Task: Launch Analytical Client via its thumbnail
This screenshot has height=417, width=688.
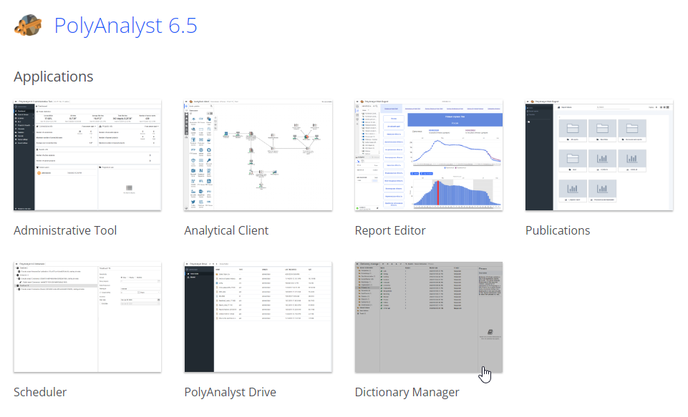Action: [x=258, y=155]
